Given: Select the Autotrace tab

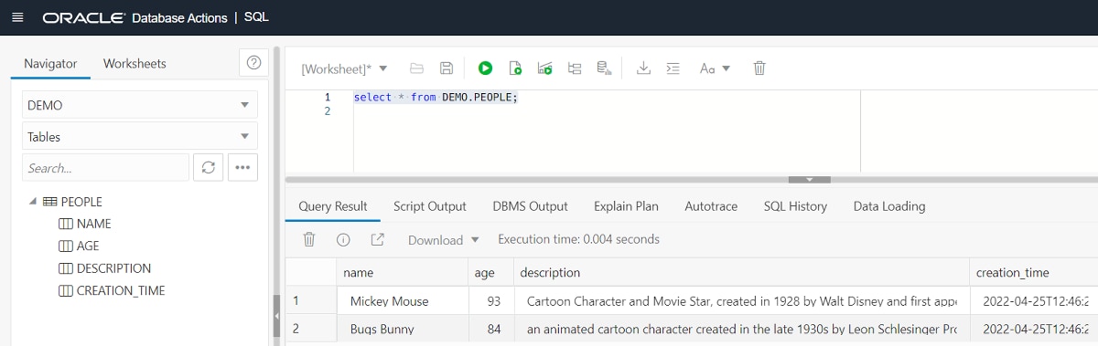Looking at the screenshot, I should click(x=711, y=206).
